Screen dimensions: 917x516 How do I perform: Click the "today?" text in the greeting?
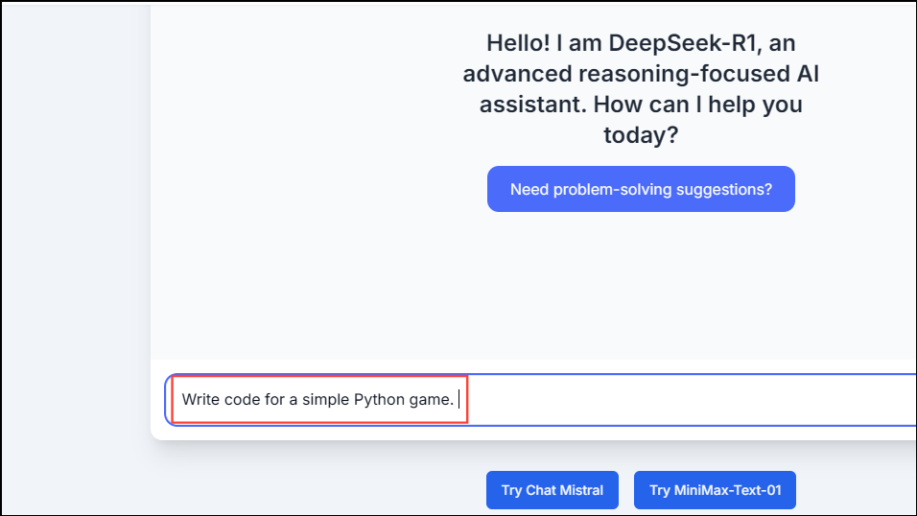[641, 135]
